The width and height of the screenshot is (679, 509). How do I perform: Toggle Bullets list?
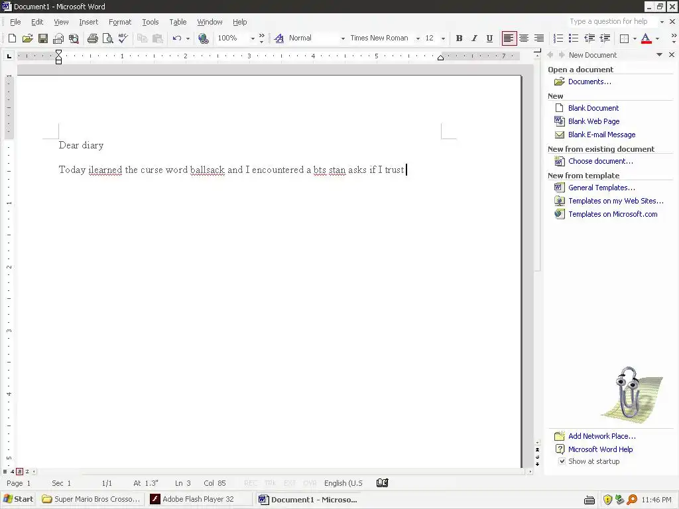574,38
